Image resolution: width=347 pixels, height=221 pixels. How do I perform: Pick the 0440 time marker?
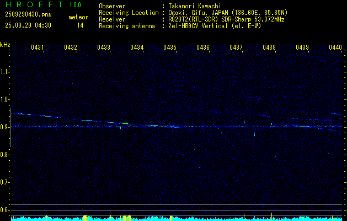335,48
